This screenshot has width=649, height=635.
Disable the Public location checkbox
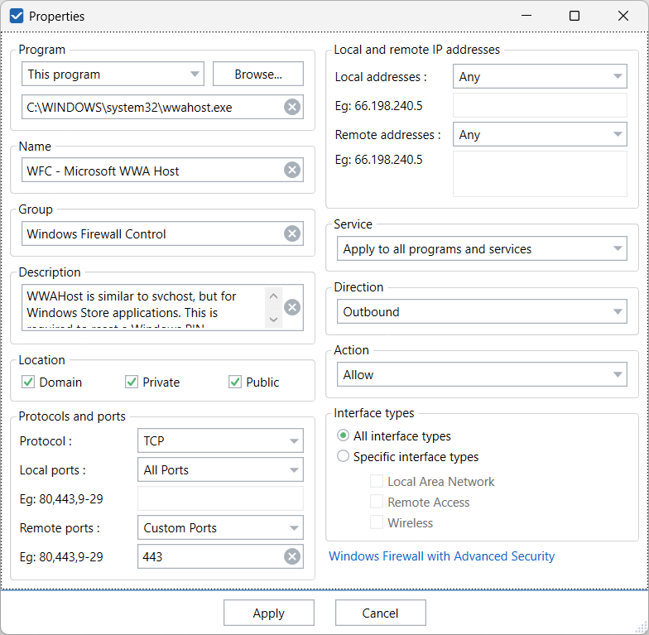tap(235, 382)
